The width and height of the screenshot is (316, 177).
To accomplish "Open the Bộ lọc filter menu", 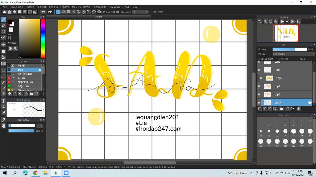I will pyautogui.click(x=42, y=7).
